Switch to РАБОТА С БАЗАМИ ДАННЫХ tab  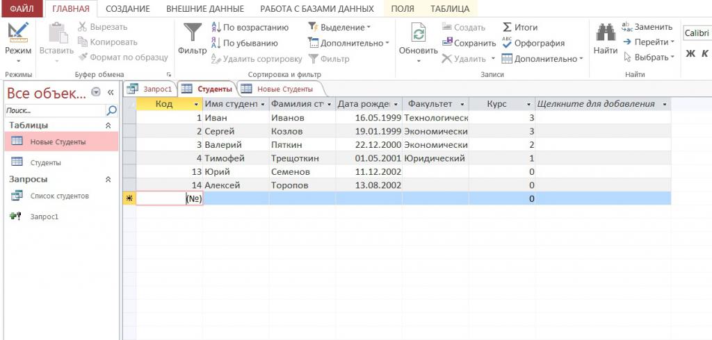point(317,8)
